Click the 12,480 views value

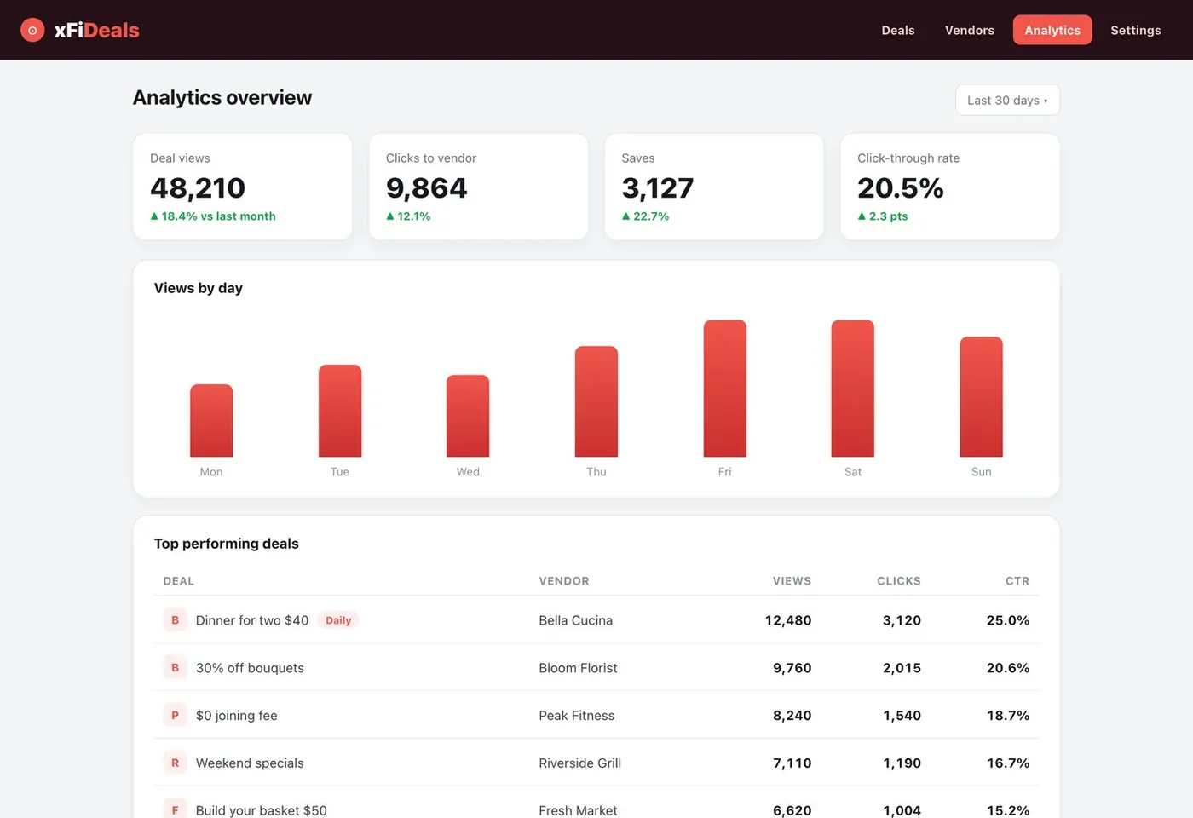click(788, 620)
